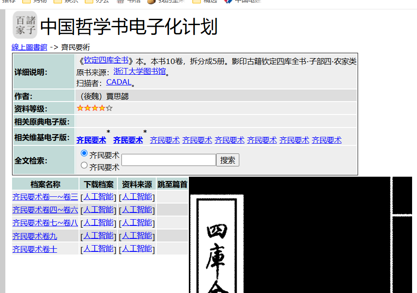The width and height of the screenshot is (417, 293).
Task: Select the checked 齐民要术 radio button
Action: pos(84,153)
